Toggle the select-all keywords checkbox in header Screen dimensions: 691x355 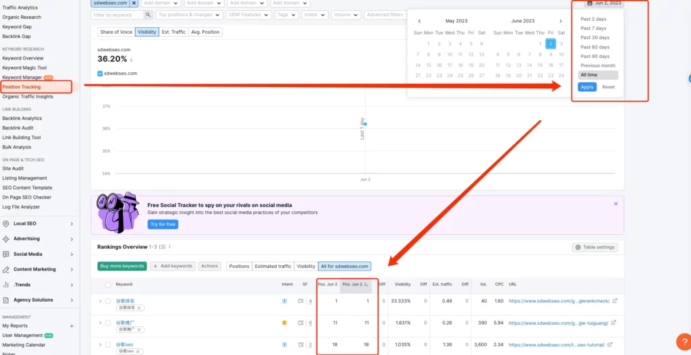pos(108,284)
